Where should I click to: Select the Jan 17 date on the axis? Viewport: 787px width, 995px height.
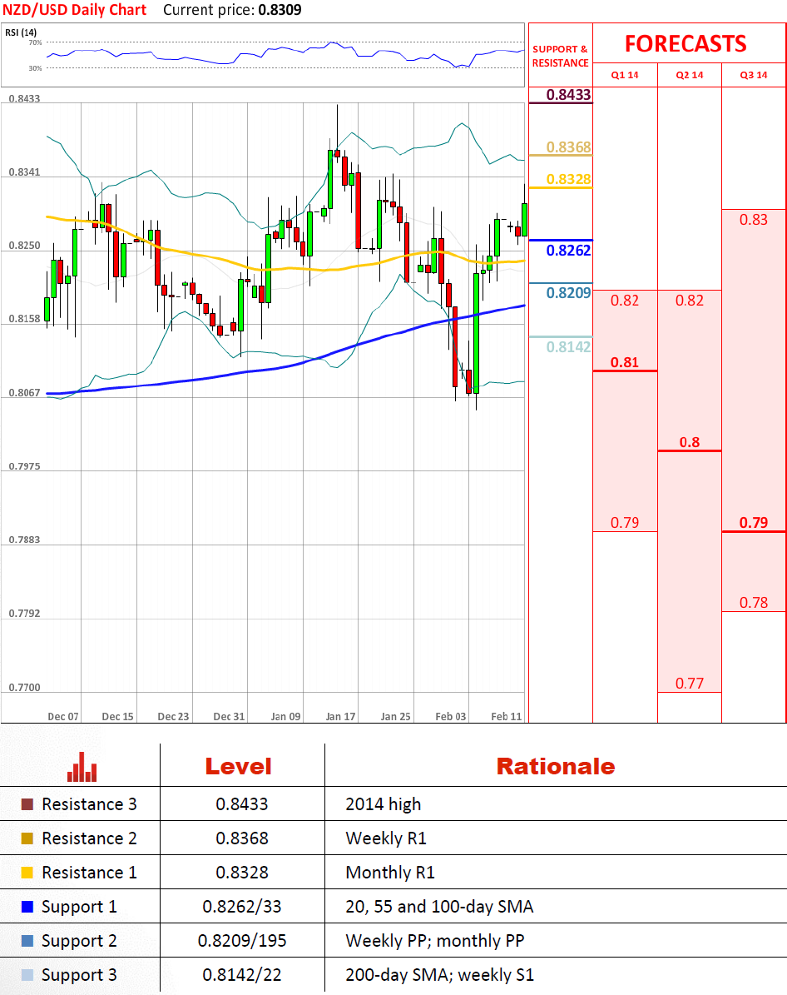(340, 716)
